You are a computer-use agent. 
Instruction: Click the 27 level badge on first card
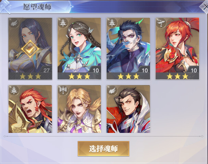(46, 70)
